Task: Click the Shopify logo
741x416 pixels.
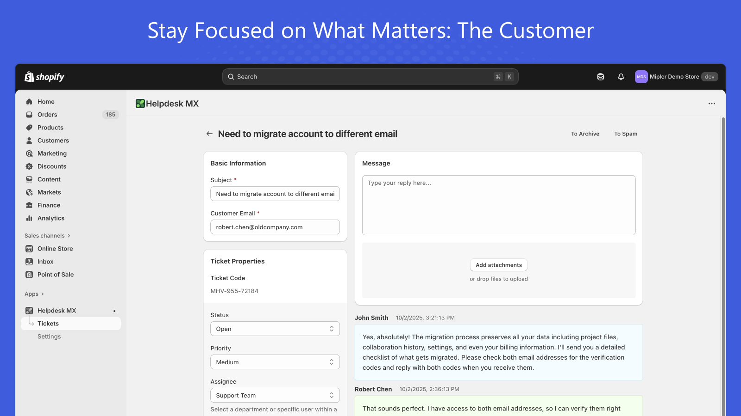Action: click(44, 77)
